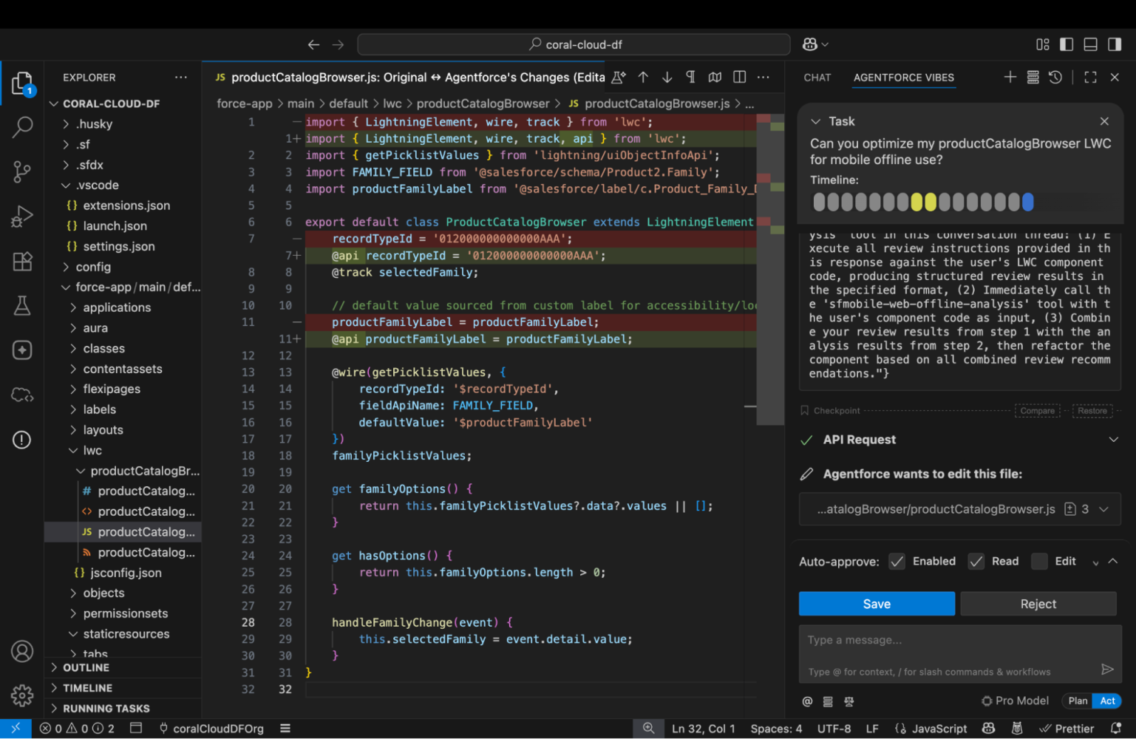Viewport: 1136px width, 739px height.
Task: Open Agentforce chat history icon
Action: pos(1055,77)
